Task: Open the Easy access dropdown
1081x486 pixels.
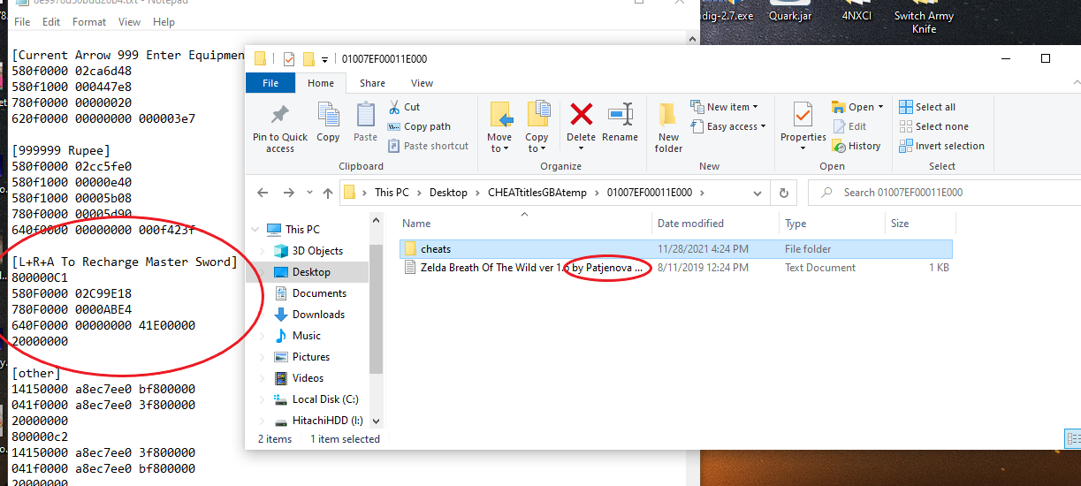Action: click(728, 126)
